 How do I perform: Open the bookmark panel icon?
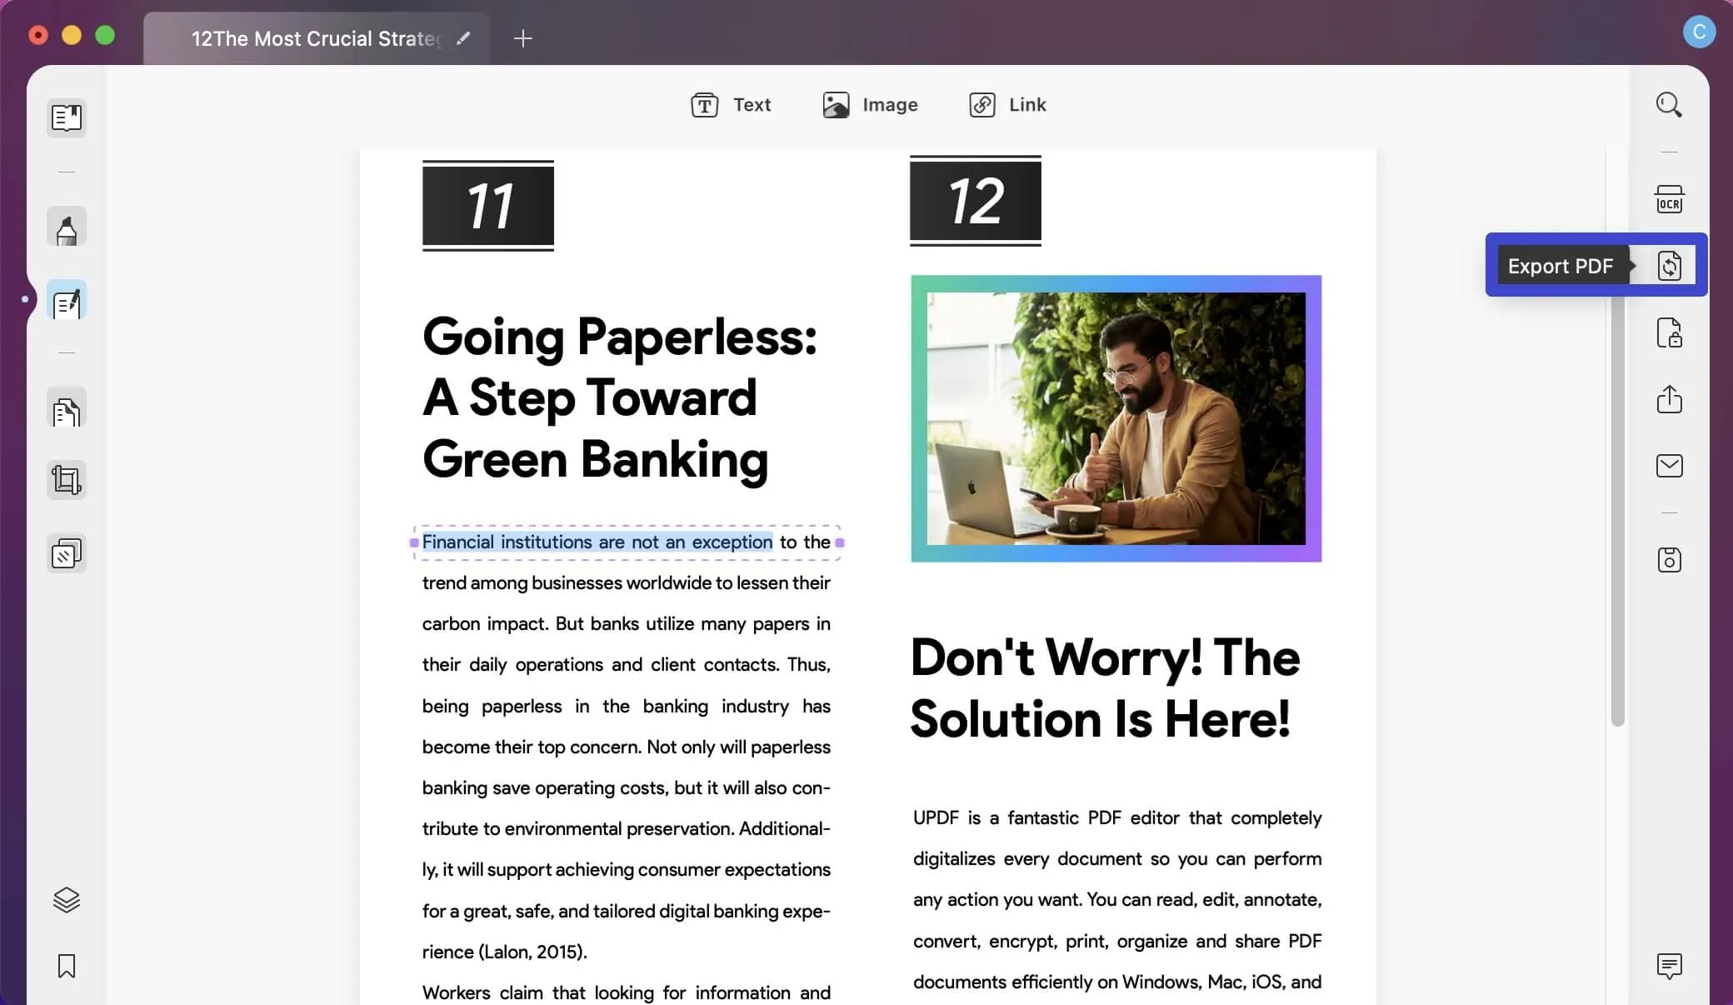click(x=66, y=966)
